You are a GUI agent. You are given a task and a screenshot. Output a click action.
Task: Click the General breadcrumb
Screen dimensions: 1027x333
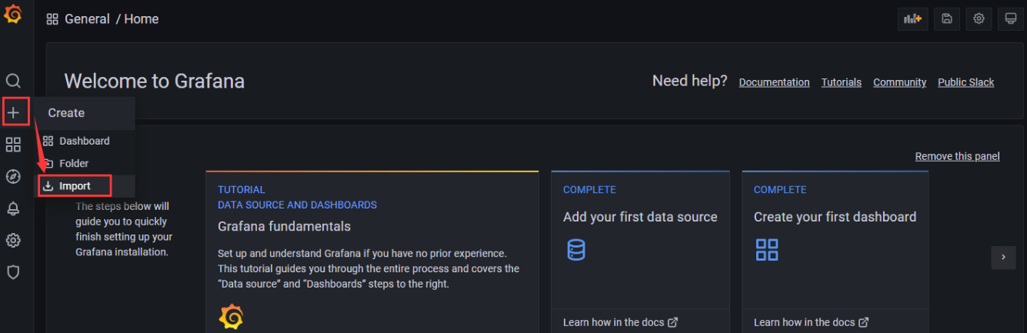[87, 19]
